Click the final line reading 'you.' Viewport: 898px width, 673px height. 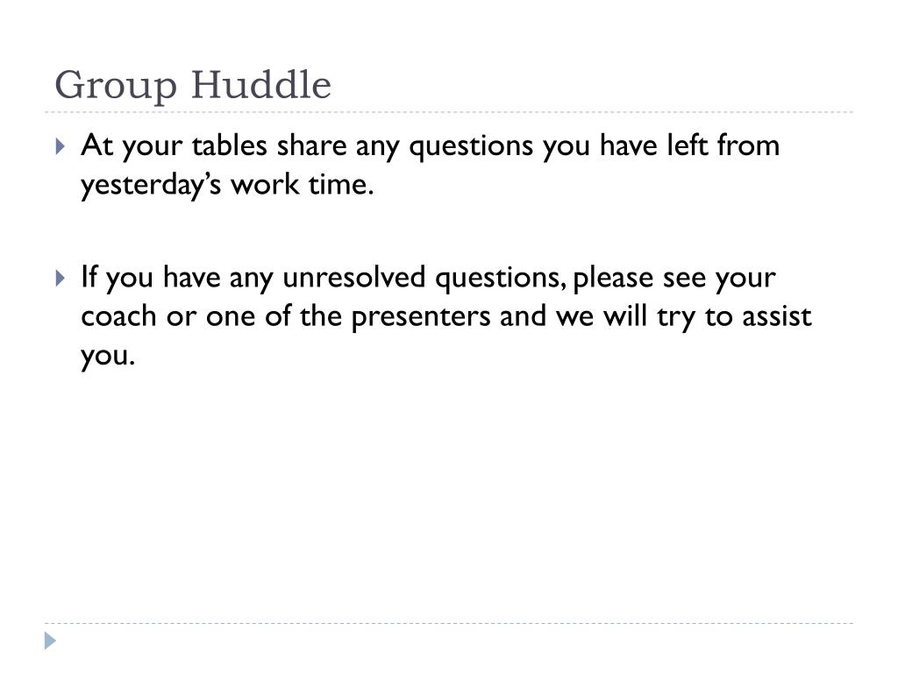click(x=108, y=357)
